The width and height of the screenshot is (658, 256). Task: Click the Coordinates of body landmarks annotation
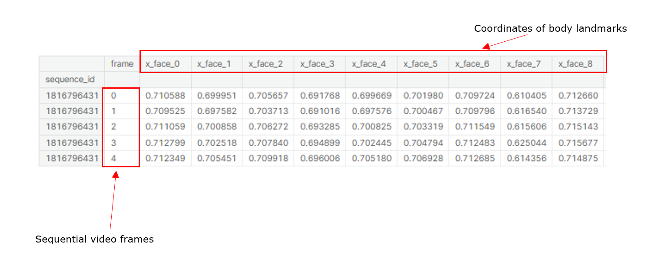tap(550, 28)
